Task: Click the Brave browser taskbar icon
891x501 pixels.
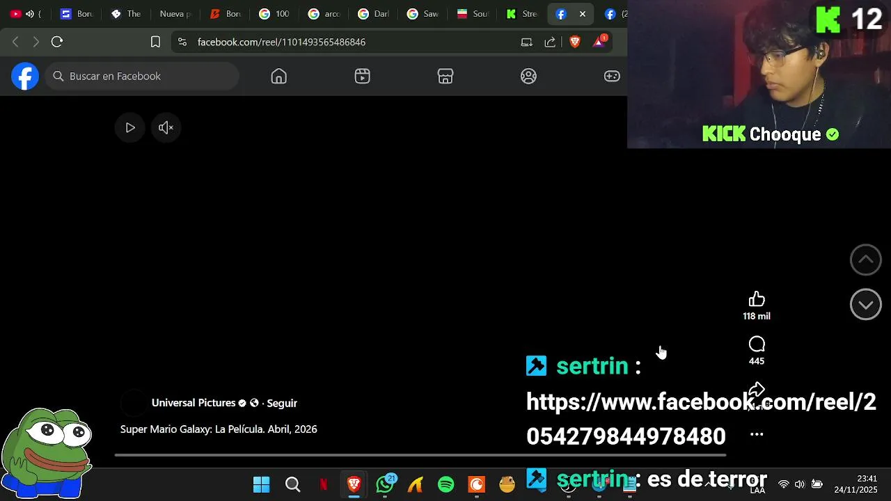Action: coord(354,484)
